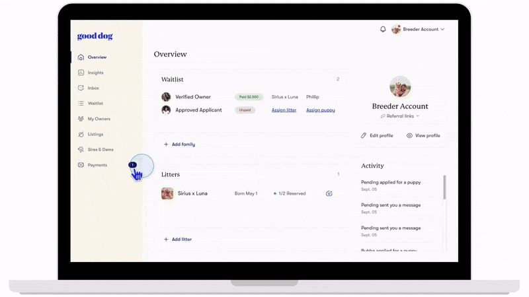Screen dimensions: 529x297
Task: Click the Assign puppy link
Action: 321,110
